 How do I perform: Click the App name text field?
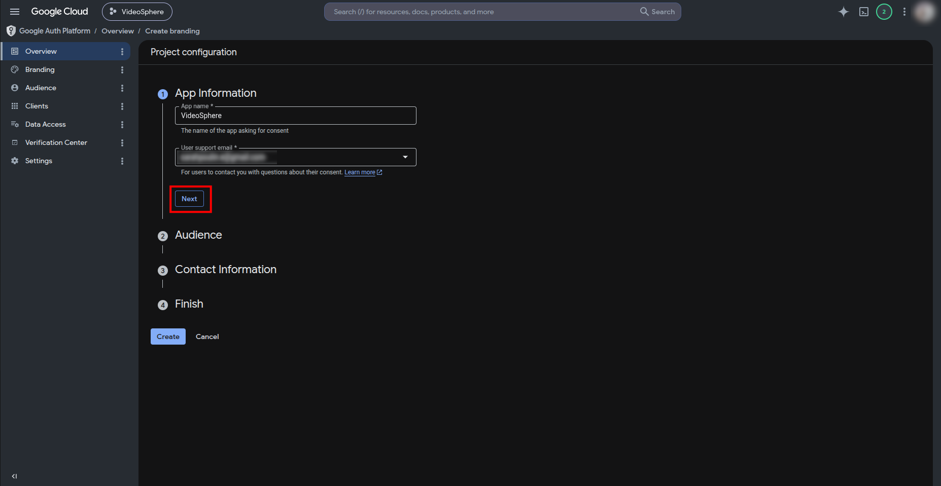coord(296,116)
